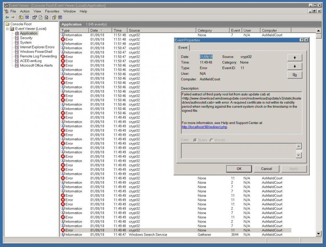Click the Refresh toolbar icon
Viewport: 326px width, 247px height.
pos(40,17)
